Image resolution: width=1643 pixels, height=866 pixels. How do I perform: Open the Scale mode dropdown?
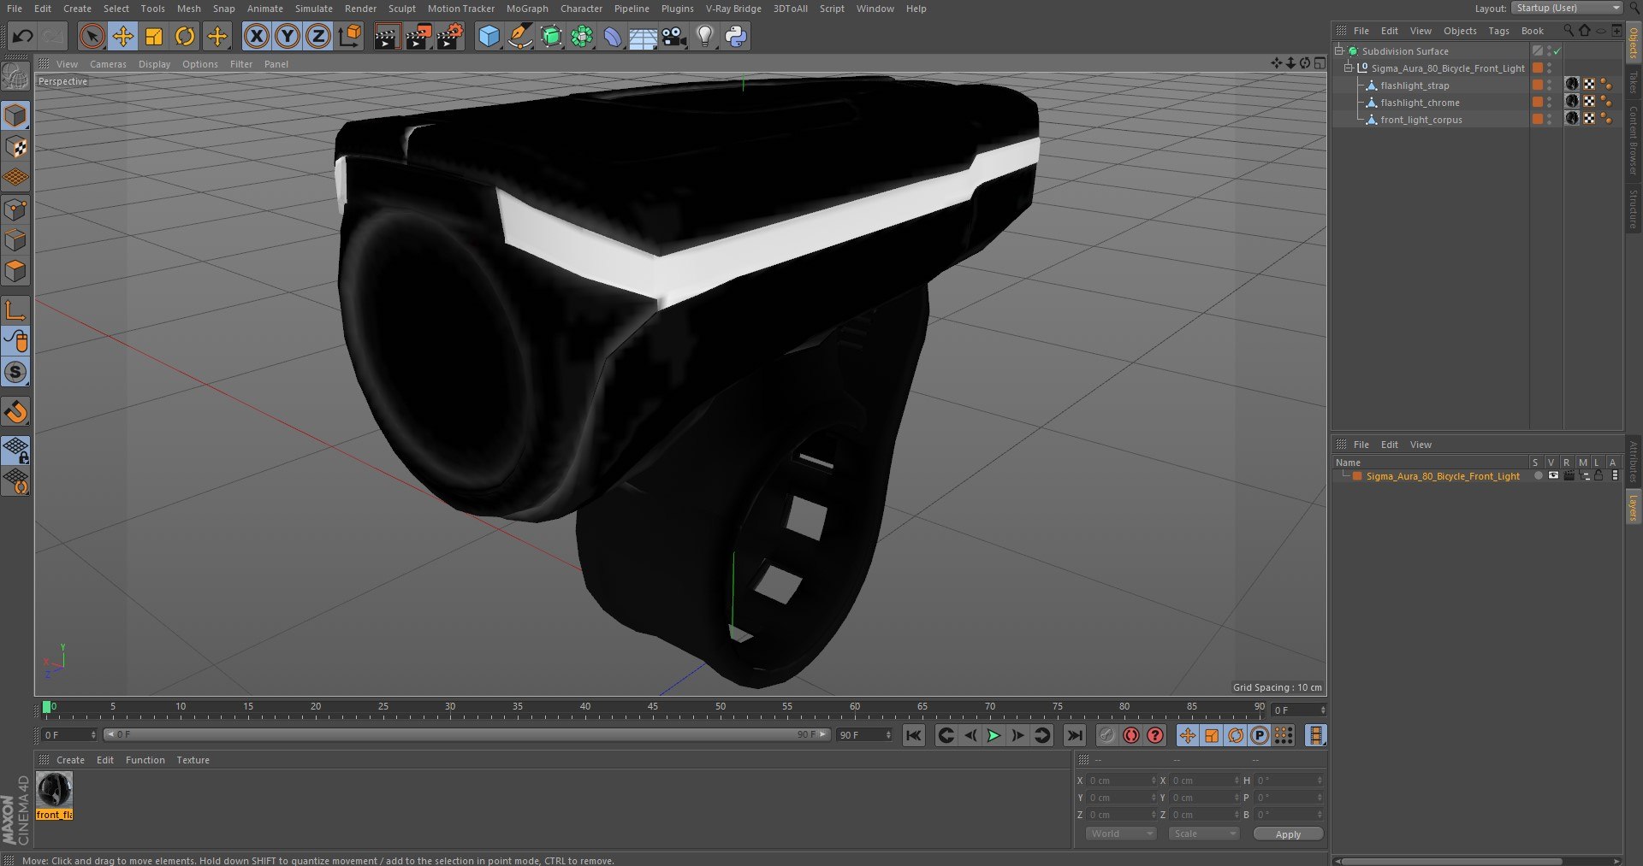[1203, 834]
